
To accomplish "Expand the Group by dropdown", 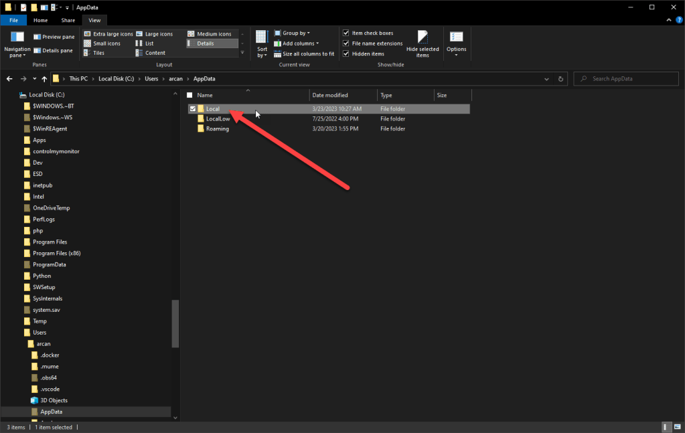I will click(x=295, y=33).
